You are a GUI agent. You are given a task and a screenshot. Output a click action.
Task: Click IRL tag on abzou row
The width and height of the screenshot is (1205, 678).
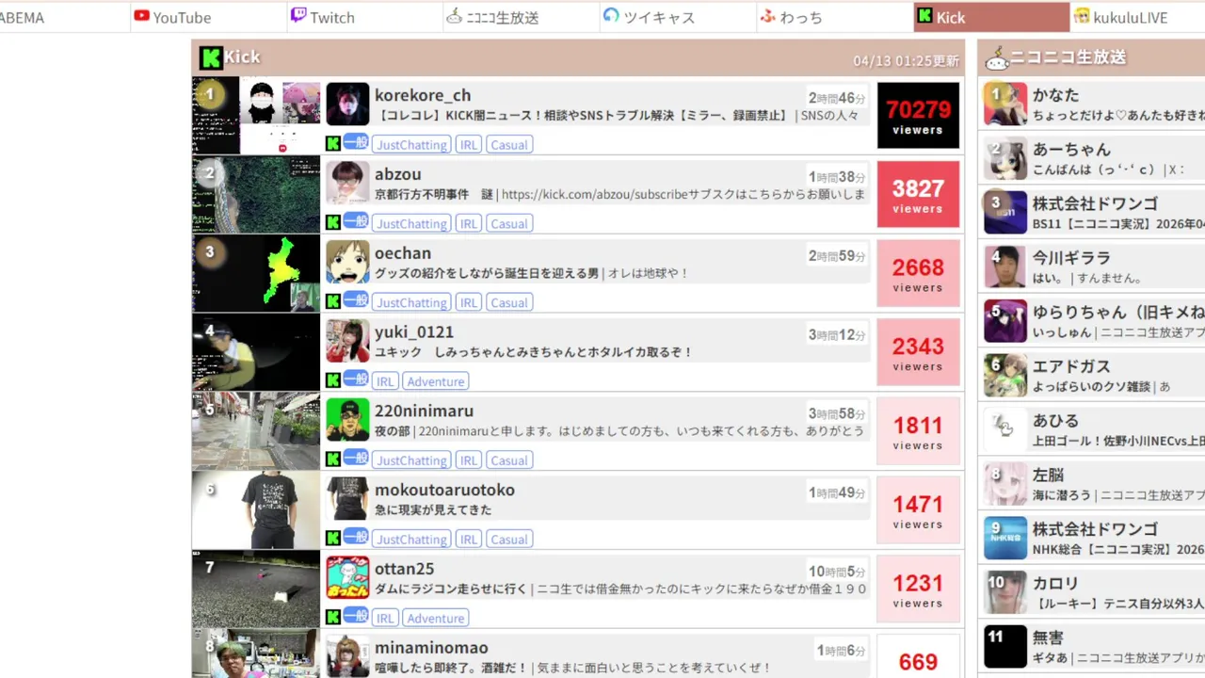(468, 224)
